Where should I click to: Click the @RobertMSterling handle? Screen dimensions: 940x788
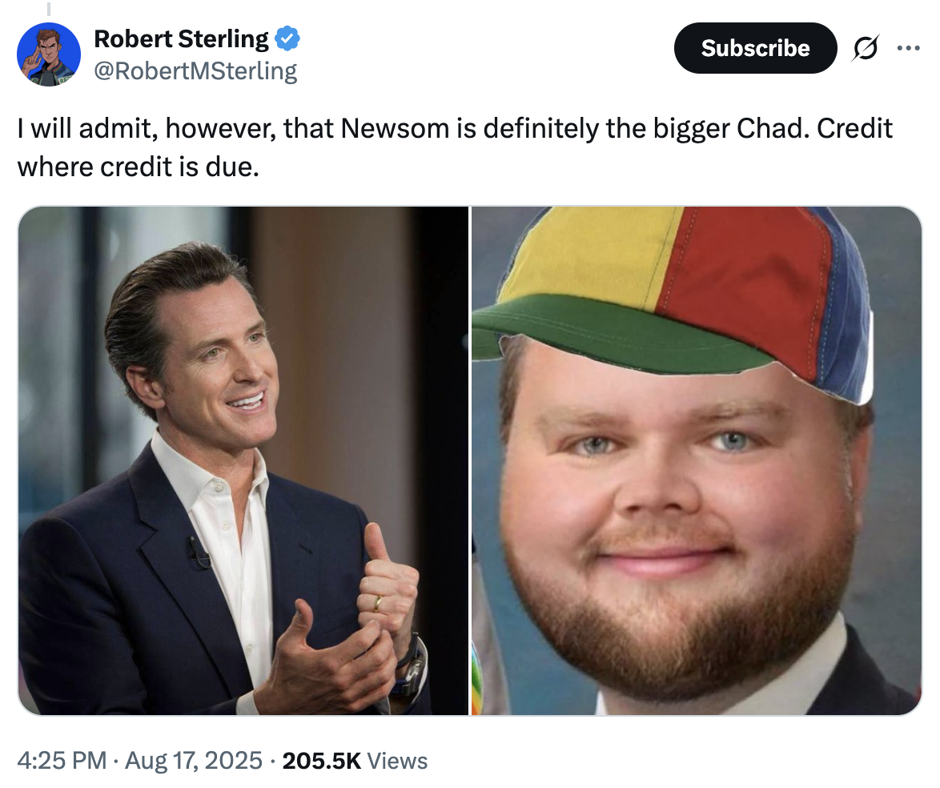click(195, 70)
